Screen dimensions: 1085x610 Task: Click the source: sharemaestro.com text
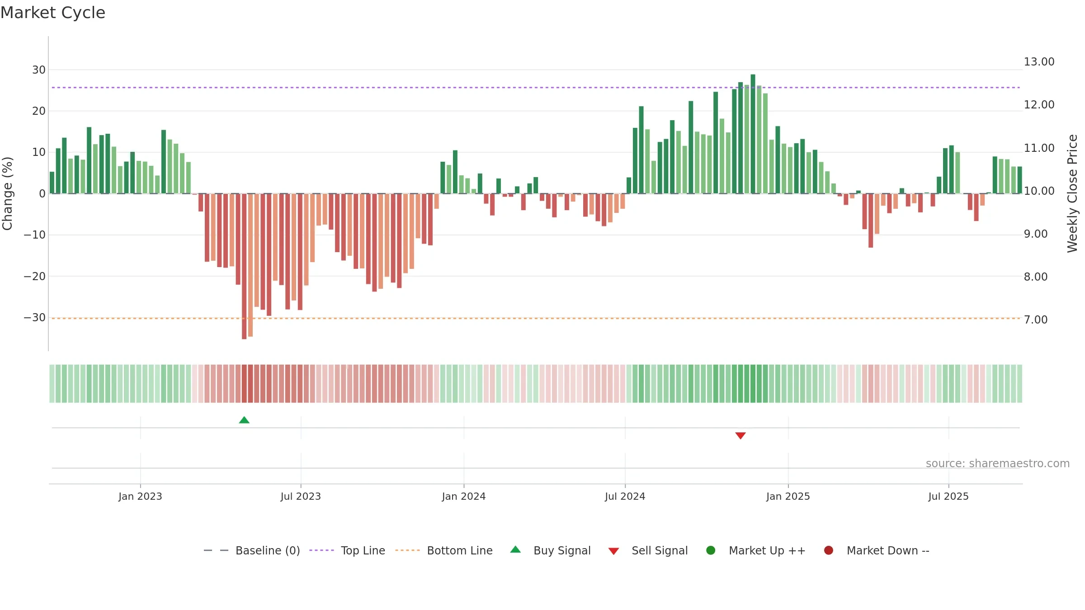[998, 464]
